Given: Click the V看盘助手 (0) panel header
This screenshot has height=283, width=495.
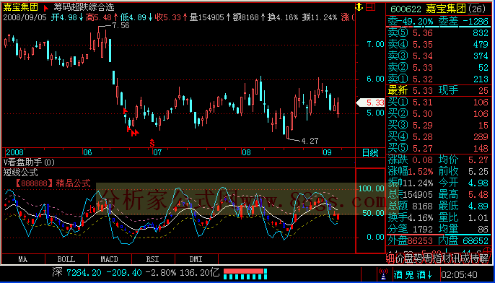Looking at the screenshot, I should (29, 162).
